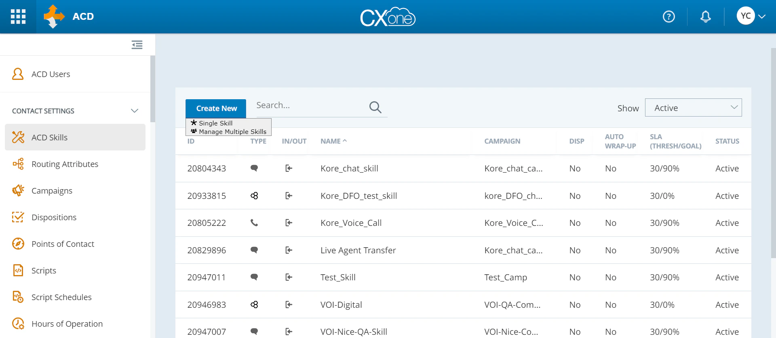Viewport: 776px width, 338px height.
Task: Sort by SLA (THRESH/GOAL) column header
Action: 675,141
